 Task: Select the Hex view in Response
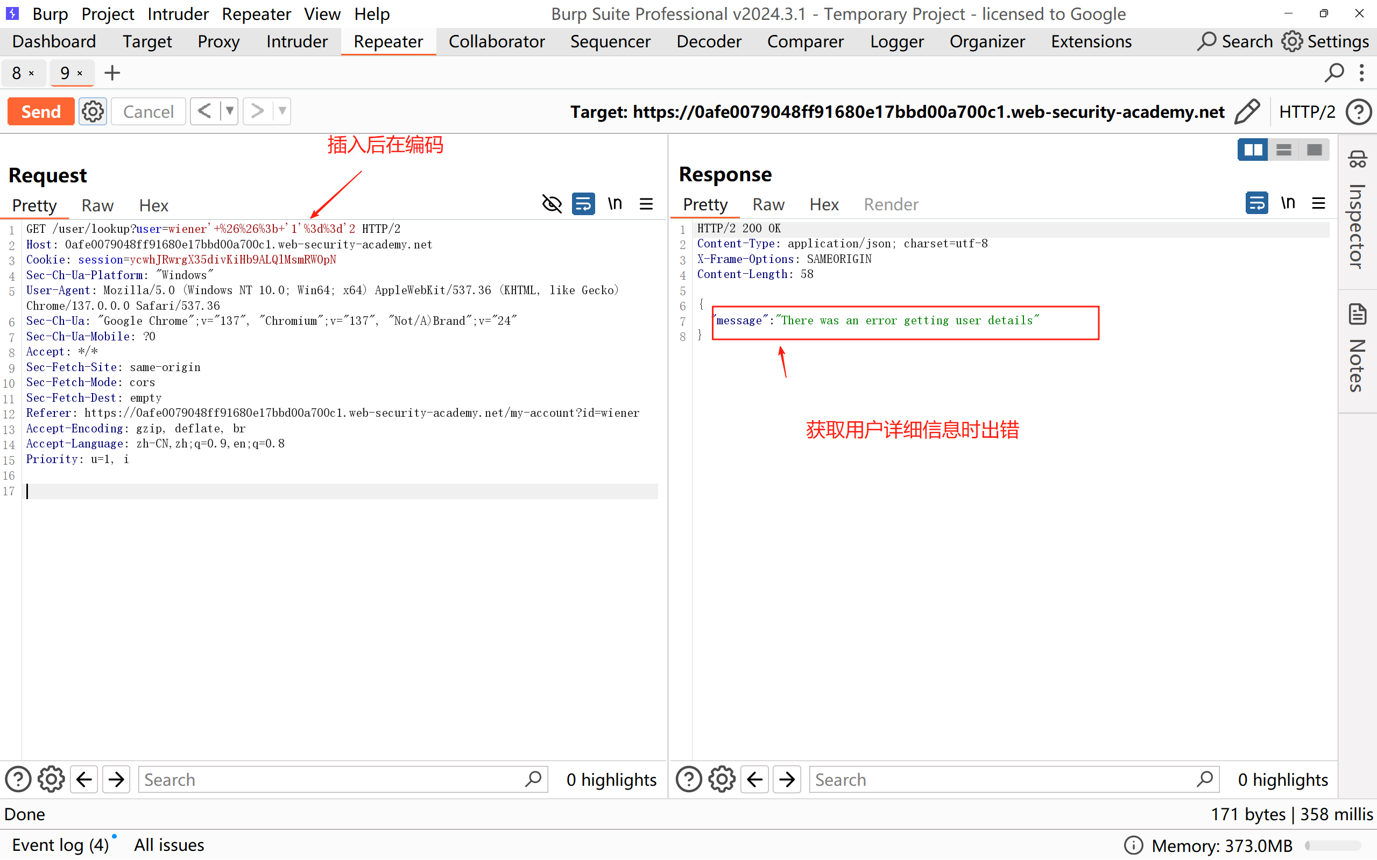coord(823,204)
